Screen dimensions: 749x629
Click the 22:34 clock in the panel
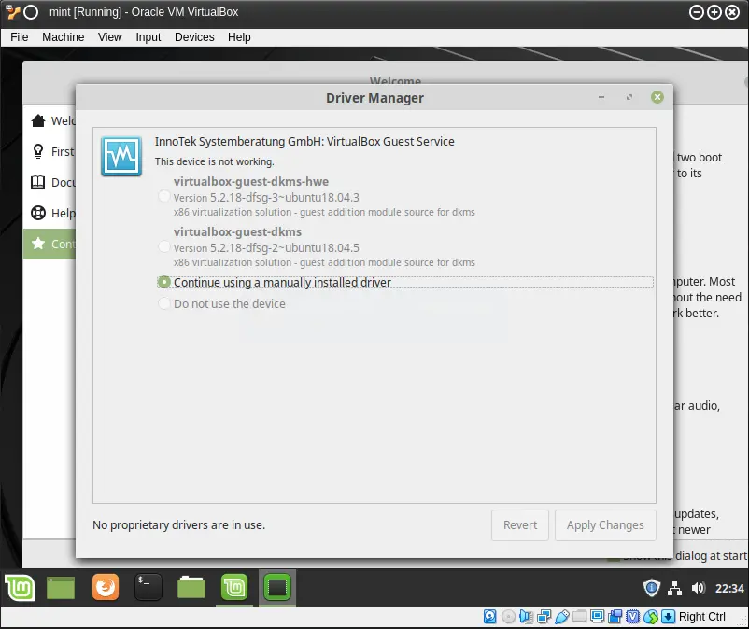pyautogui.click(x=729, y=589)
